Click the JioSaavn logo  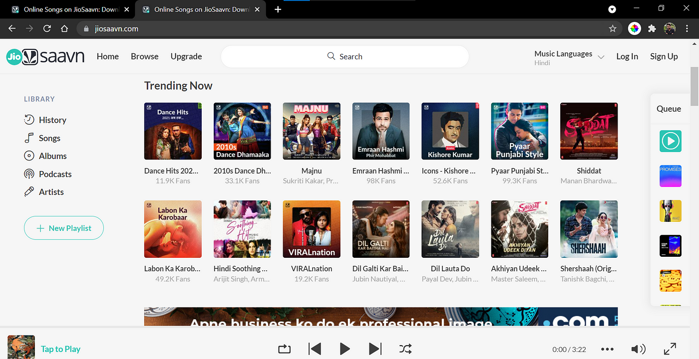[x=45, y=56]
